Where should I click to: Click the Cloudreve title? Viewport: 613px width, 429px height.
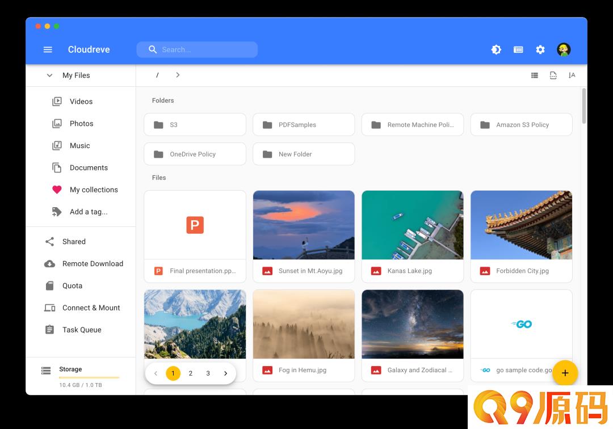[x=89, y=49]
